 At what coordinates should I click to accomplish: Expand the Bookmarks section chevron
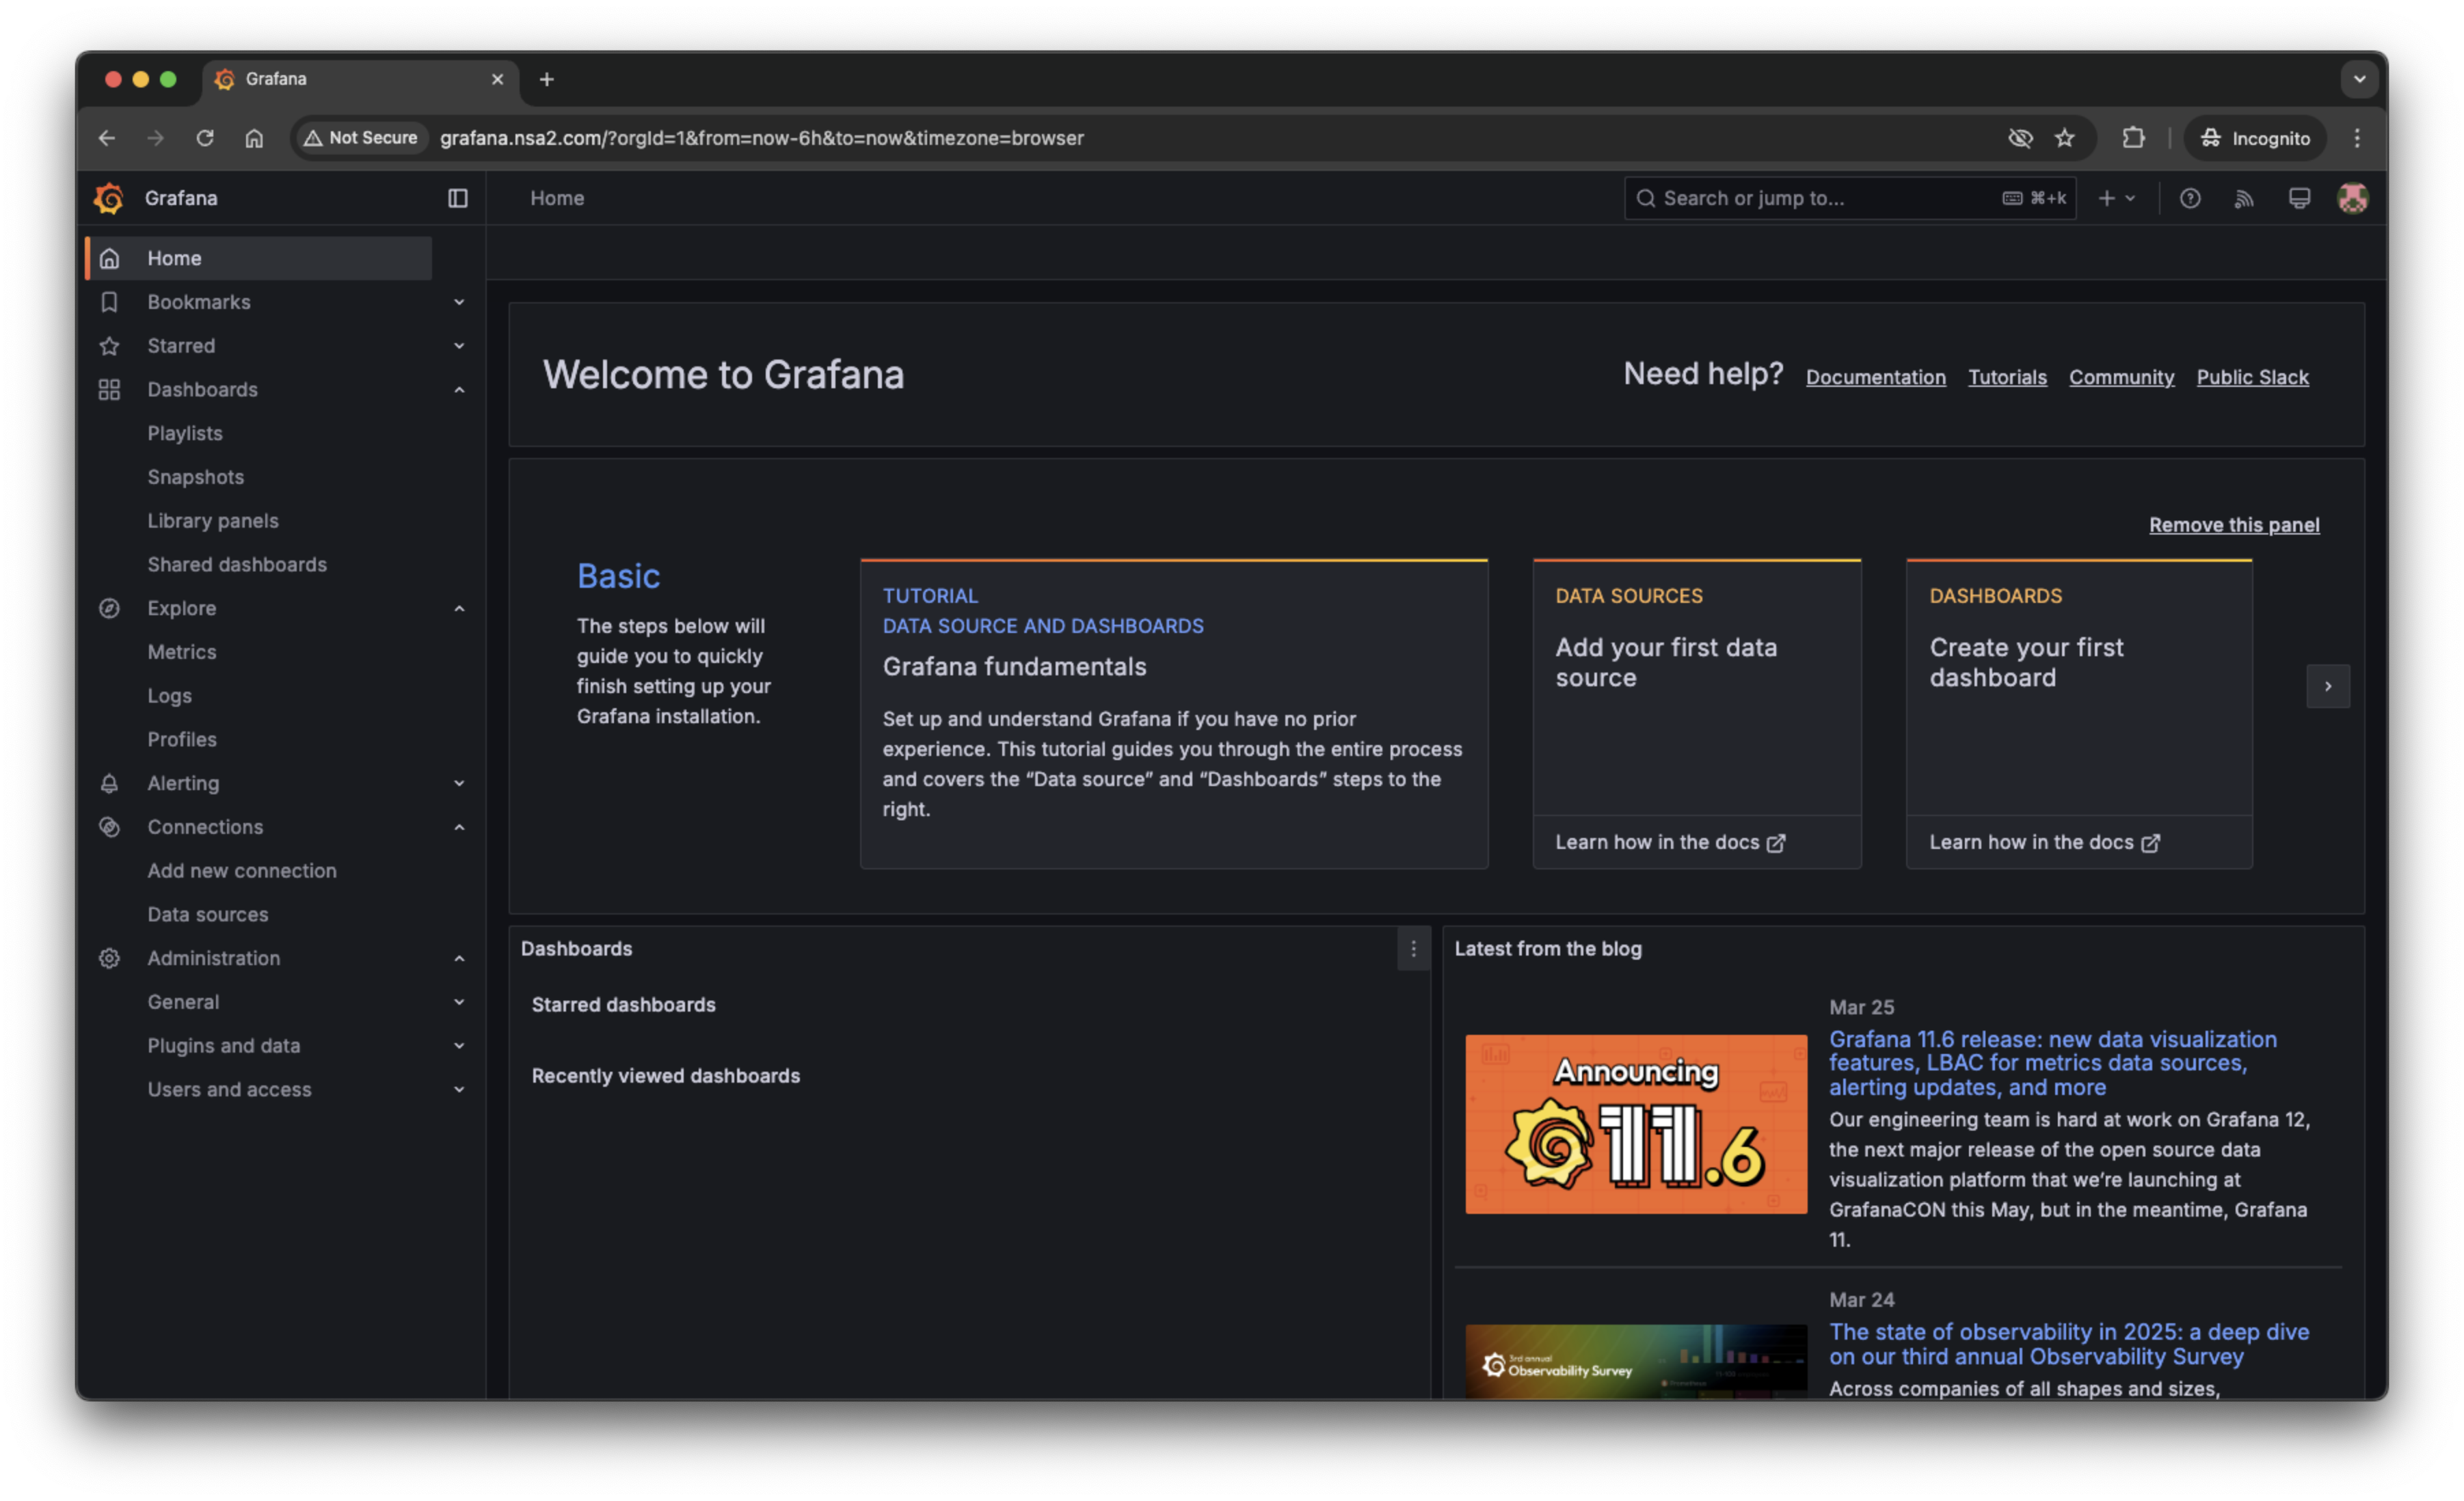pyautogui.click(x=459, y=302)
